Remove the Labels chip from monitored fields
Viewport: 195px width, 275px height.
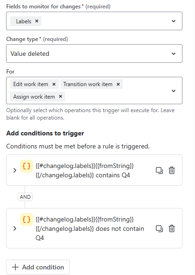(37, 21)
